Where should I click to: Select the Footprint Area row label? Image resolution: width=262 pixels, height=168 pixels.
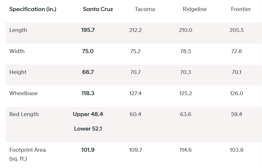[28, 150]
